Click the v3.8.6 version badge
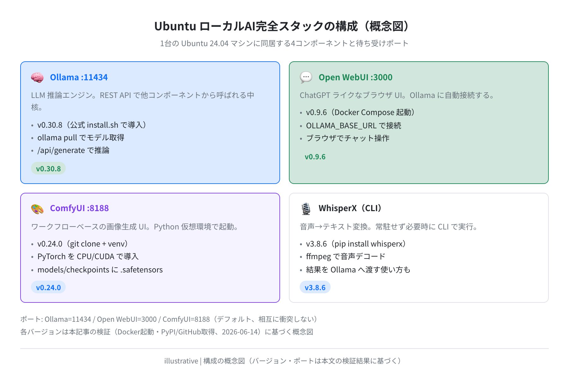Image resolution: width=569 pixels, height=378 pixels. tap(315, 287)
